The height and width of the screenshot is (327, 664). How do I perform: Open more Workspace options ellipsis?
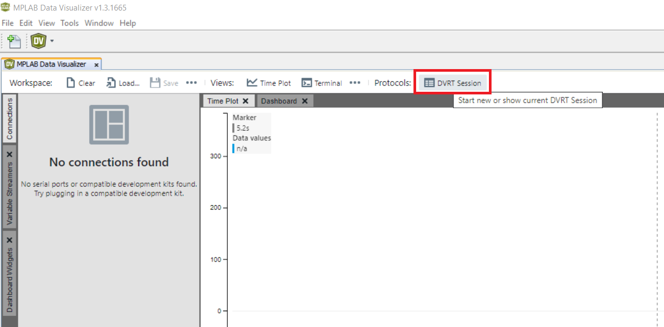point(191,83)
